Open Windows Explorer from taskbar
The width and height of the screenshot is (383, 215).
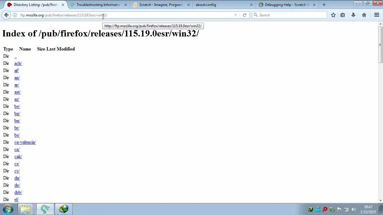(x=25, y=209)
